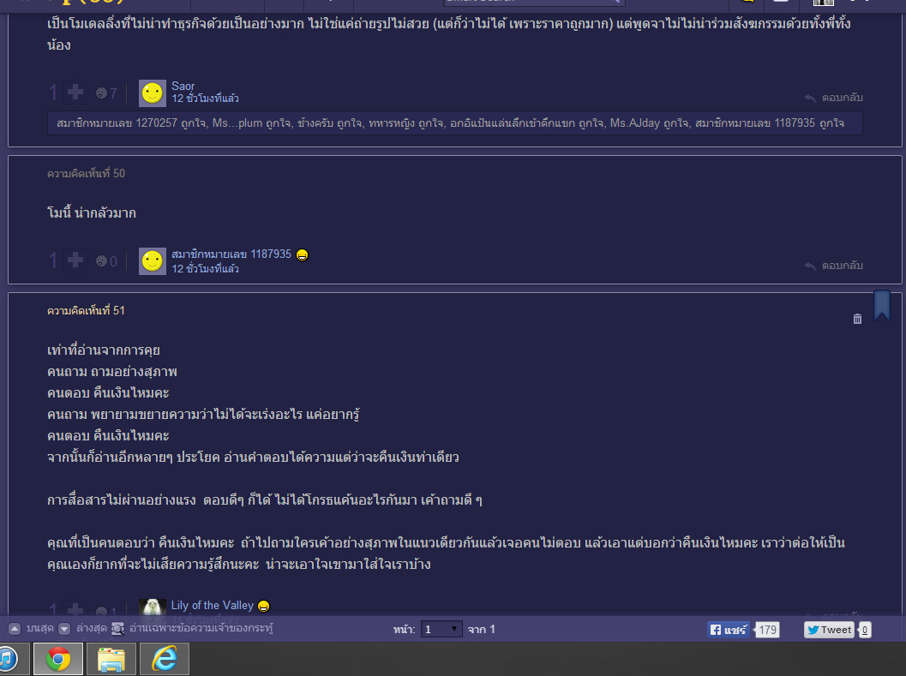Viewport: 906px width, 676px height.
Task: Click the reply arrow icon on comment 50
Action: [810, 266]
